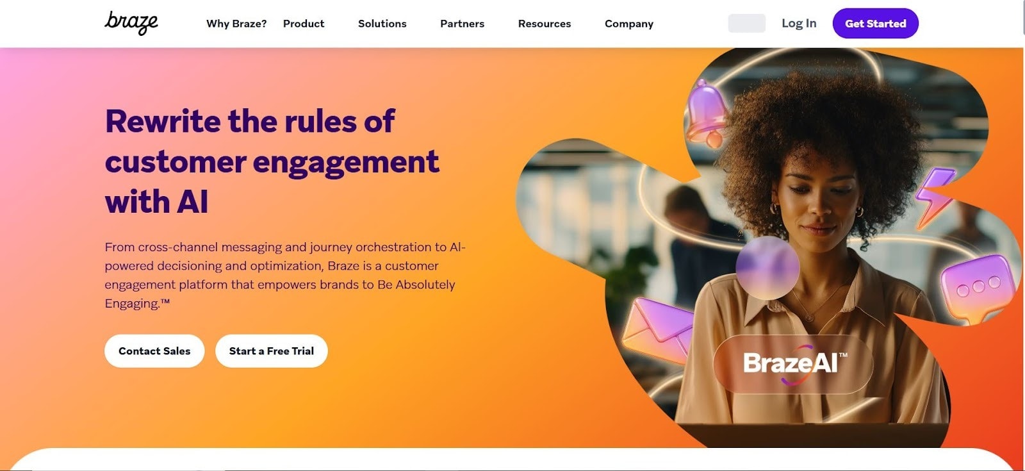Click the Get Started button

point(875,23)
